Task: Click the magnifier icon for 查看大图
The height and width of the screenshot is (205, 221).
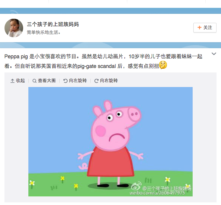Action: click(x=34, y=81)
